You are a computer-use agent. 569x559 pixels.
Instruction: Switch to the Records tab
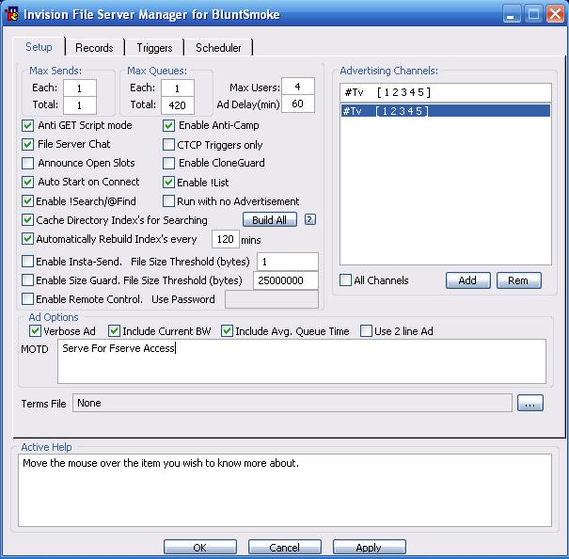(94, 48)
